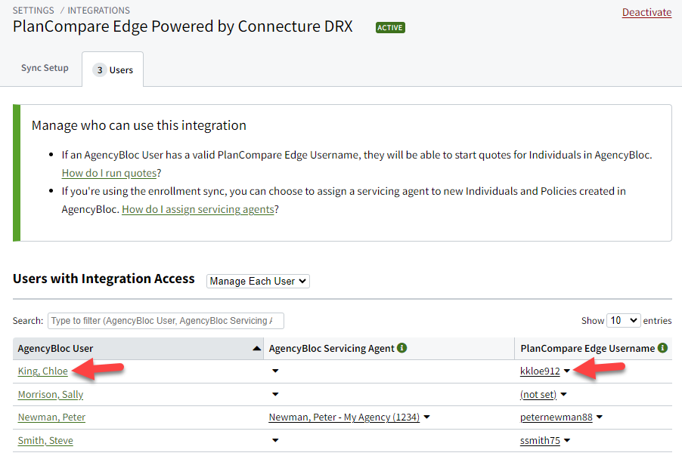Viewport: 682px width, 459px height.
Task: Focus the Search filter input field
Action: 166,321
